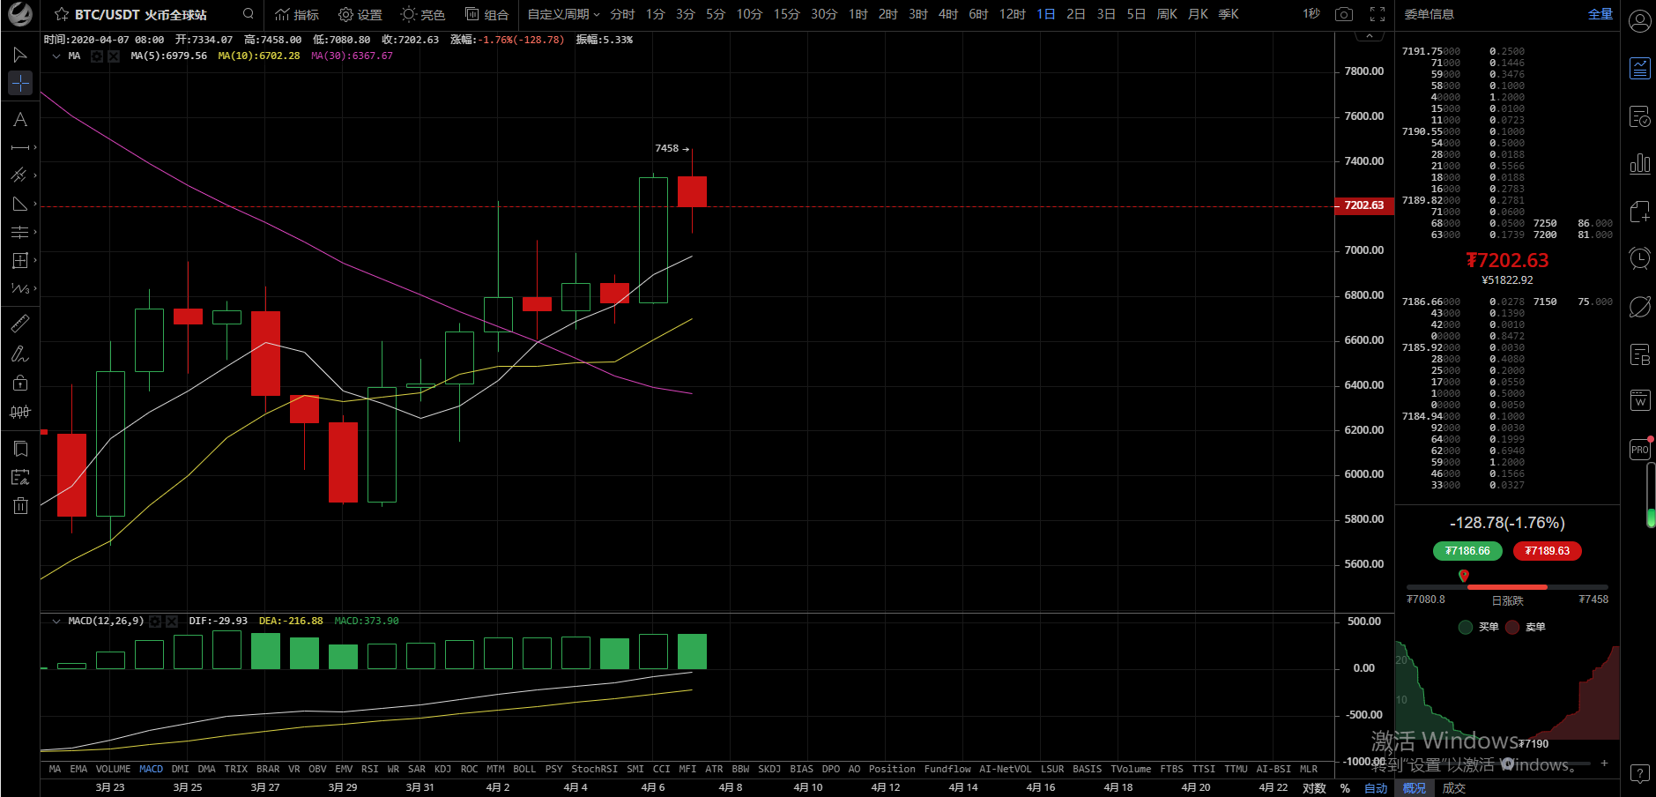Open the 自定义周期 custom period dropdown
The image size is (1656, 797).
tap(563, 14)
